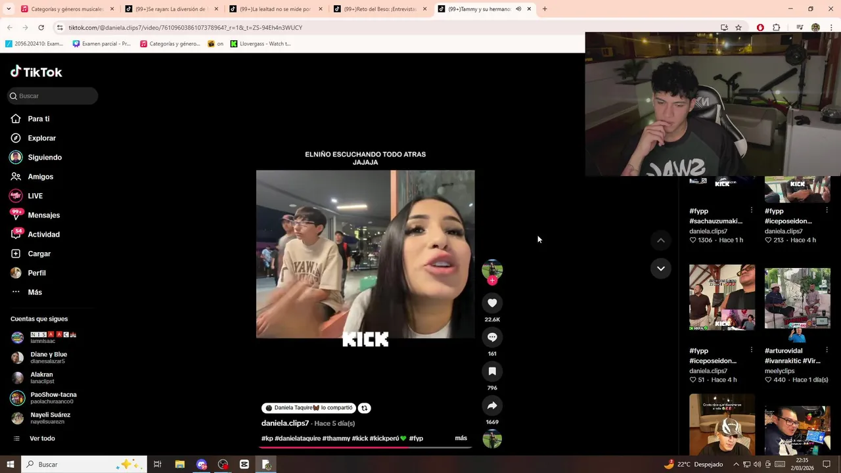Open daniela.clips7 username under the video

(285, 423)
